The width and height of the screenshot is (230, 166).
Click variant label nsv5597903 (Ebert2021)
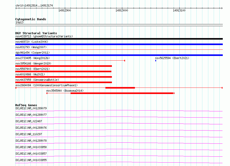[33, 69]
